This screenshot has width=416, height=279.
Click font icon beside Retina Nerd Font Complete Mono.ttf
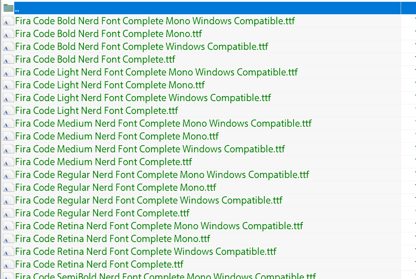(x=8, y=239)
